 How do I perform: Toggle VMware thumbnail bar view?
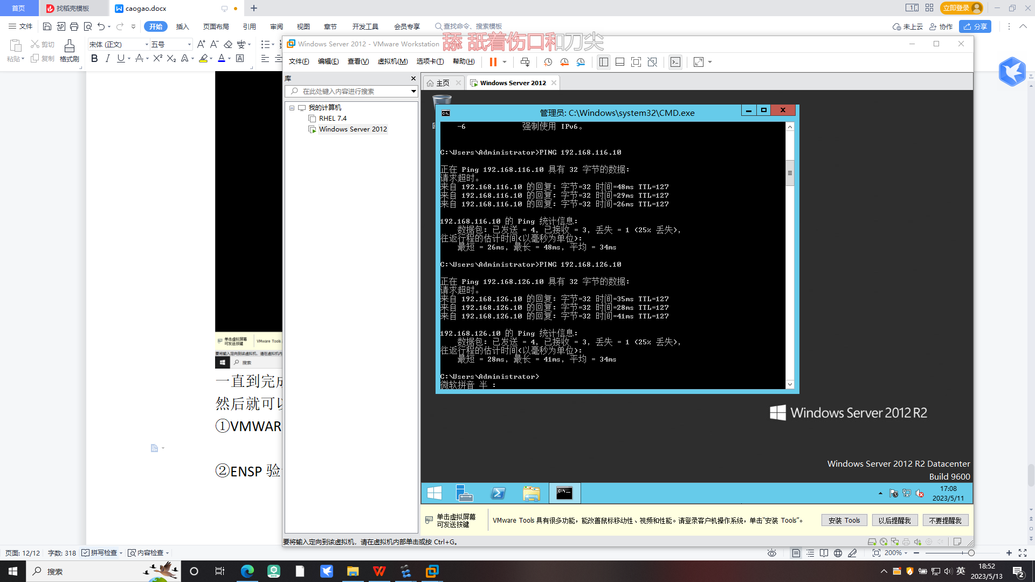[620, 62]
